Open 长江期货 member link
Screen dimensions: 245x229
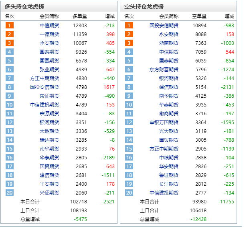pos(169,184)
